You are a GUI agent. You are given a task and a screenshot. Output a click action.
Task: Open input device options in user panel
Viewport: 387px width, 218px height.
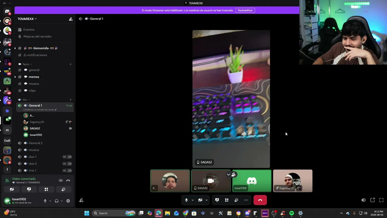point(50,201)
